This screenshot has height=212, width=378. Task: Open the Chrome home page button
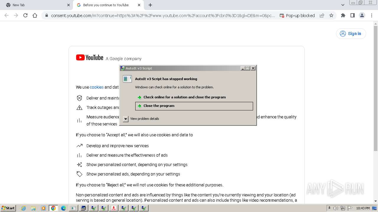tap(35, 15)
